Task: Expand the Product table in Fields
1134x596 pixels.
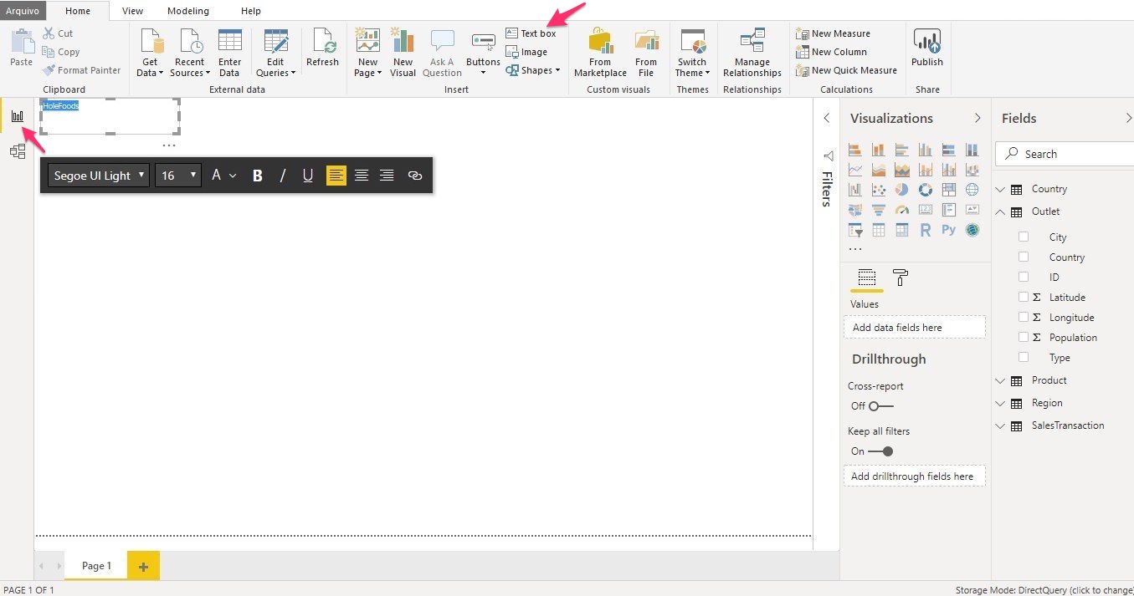Action: pyautogui.click(x=1000, y=381)
